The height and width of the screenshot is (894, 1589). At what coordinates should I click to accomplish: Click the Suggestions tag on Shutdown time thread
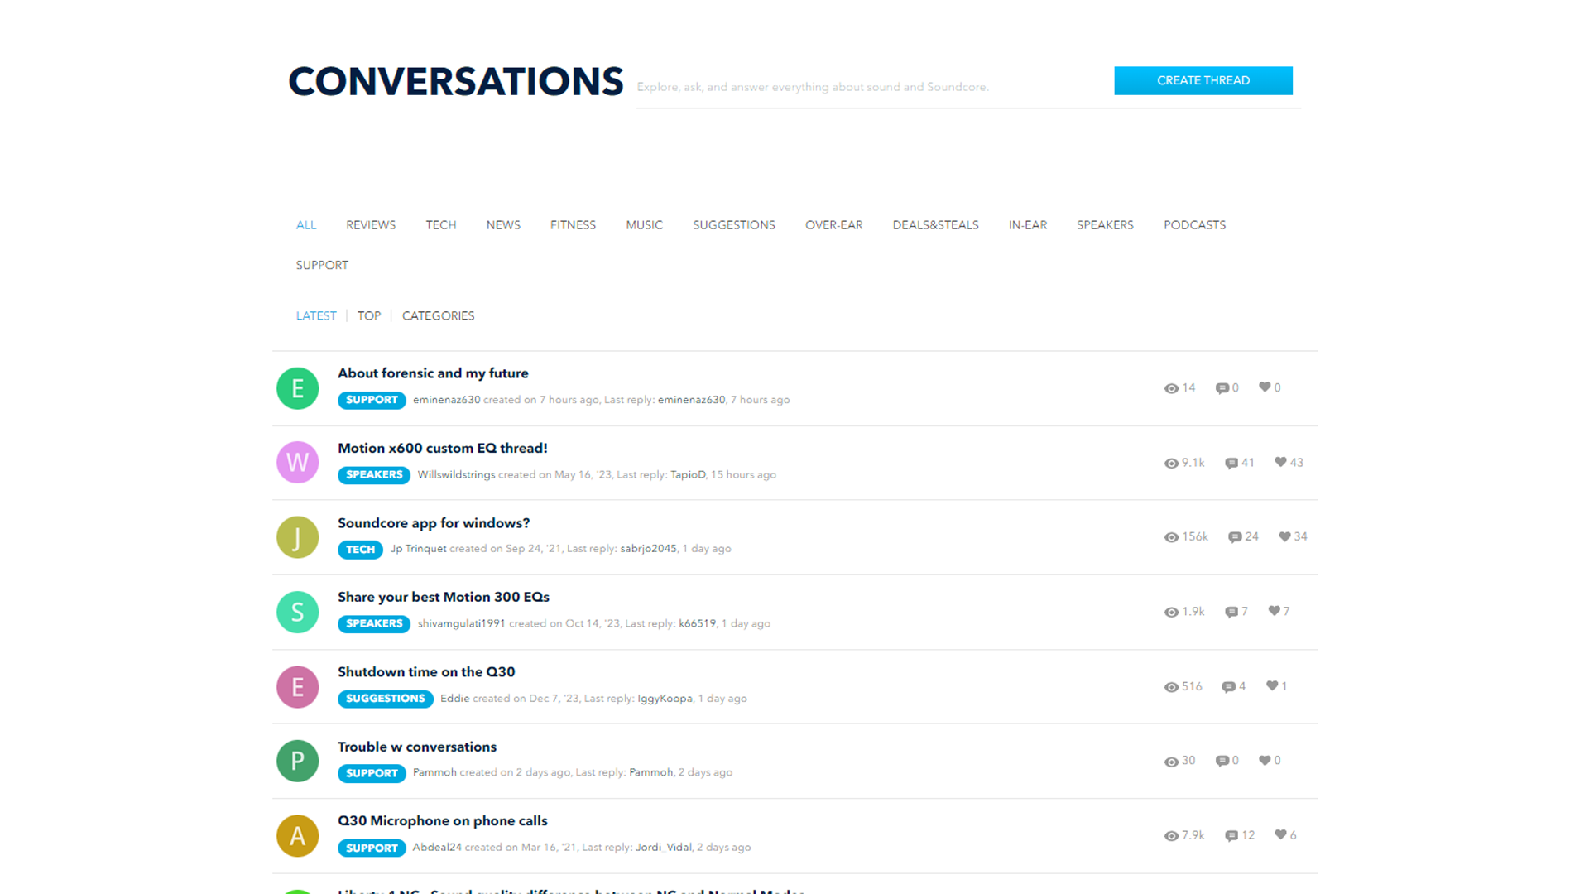coord(385,699)
